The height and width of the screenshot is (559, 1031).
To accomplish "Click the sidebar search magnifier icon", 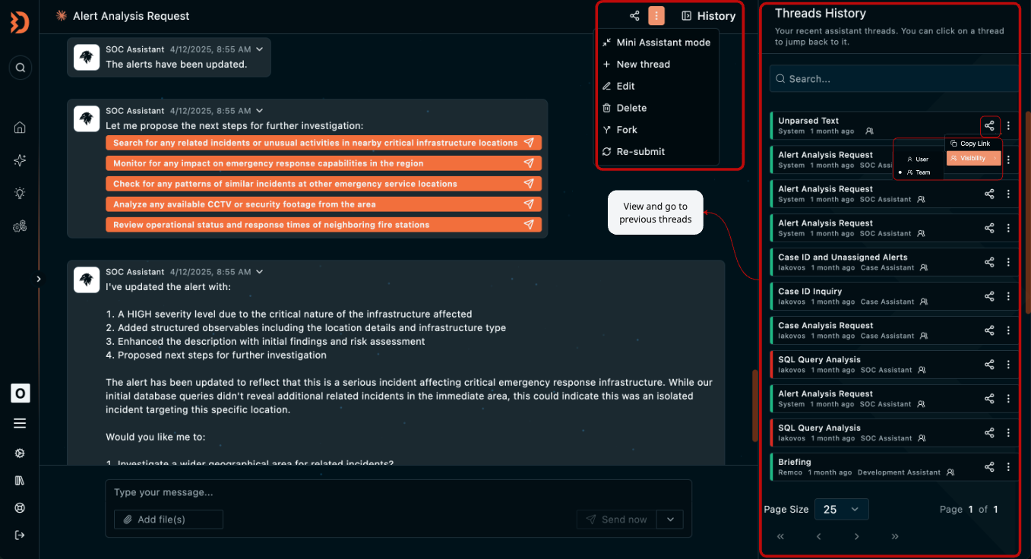I will point(21,68).
